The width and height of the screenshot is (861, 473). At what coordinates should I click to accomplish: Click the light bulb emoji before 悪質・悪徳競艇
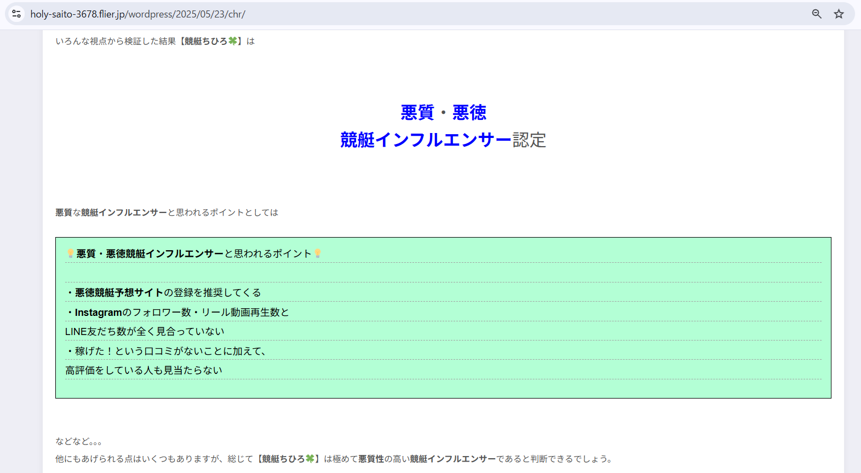tap(70, 253)
